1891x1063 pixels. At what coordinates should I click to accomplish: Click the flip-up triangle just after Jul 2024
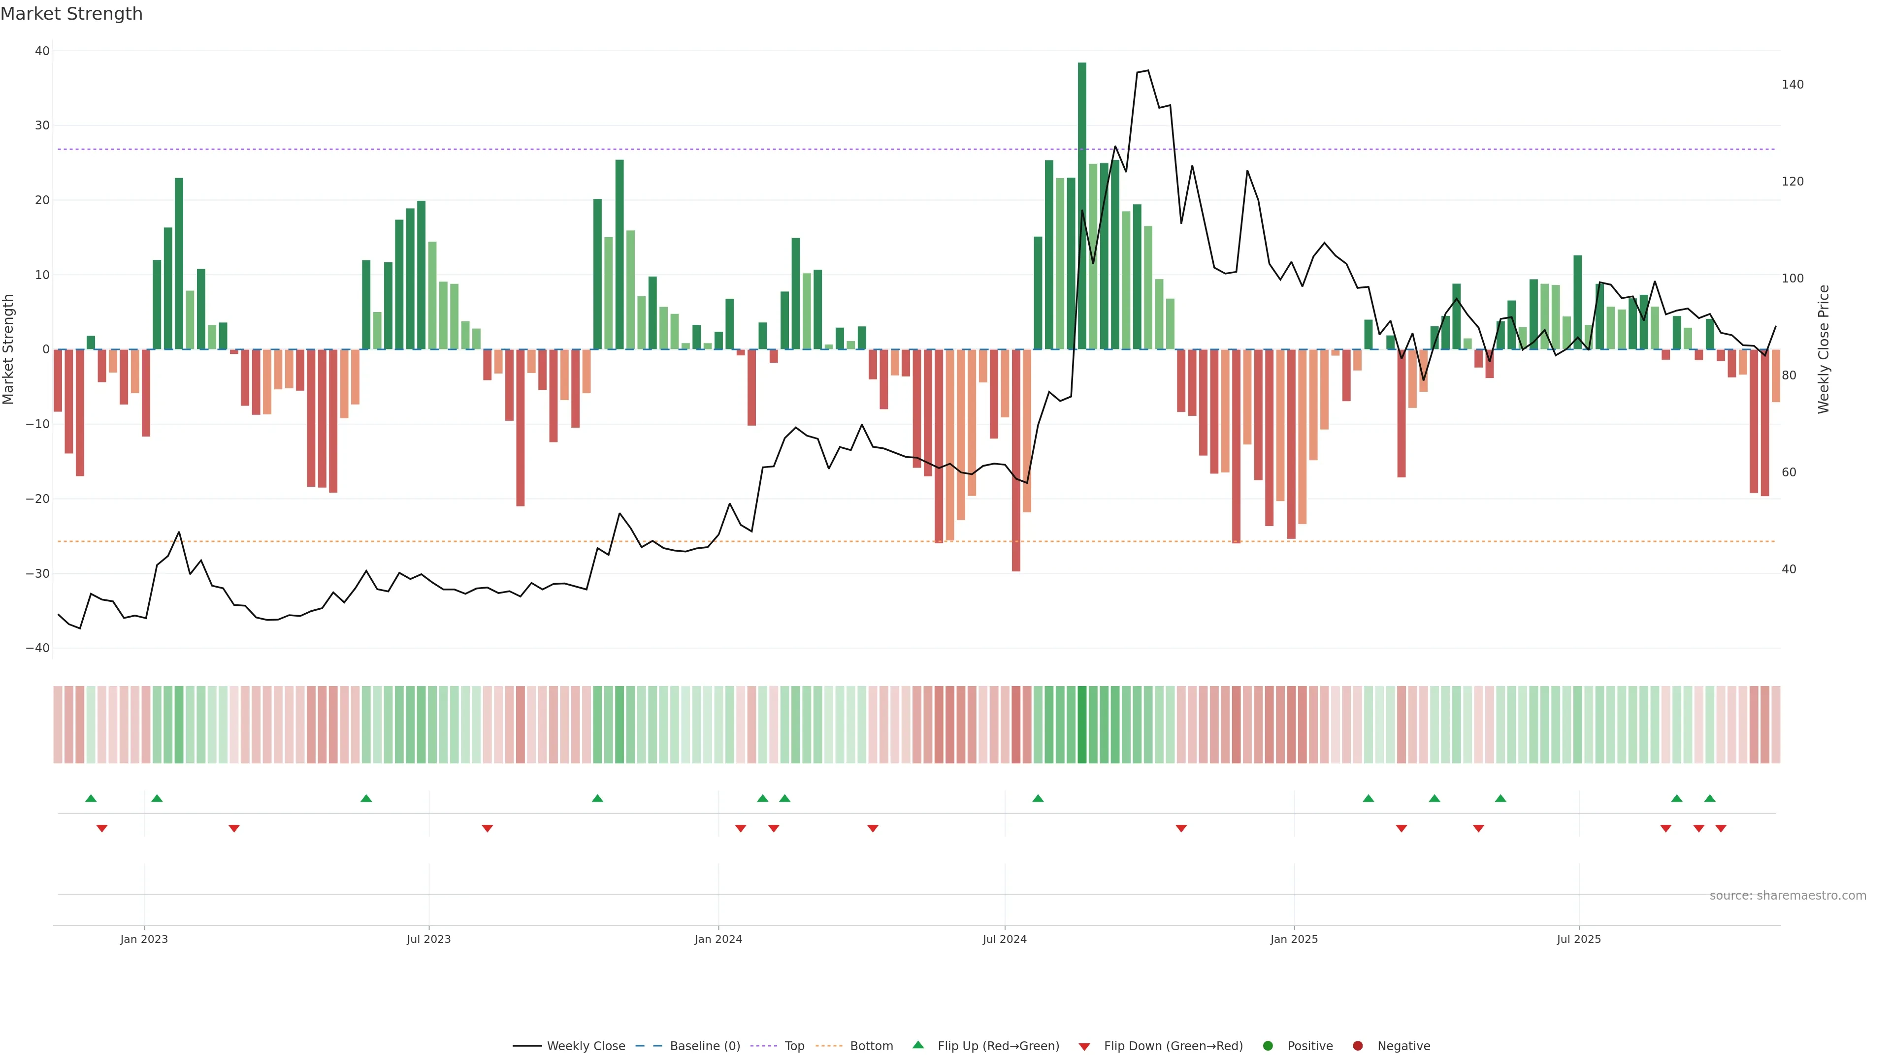[1038, 798]
